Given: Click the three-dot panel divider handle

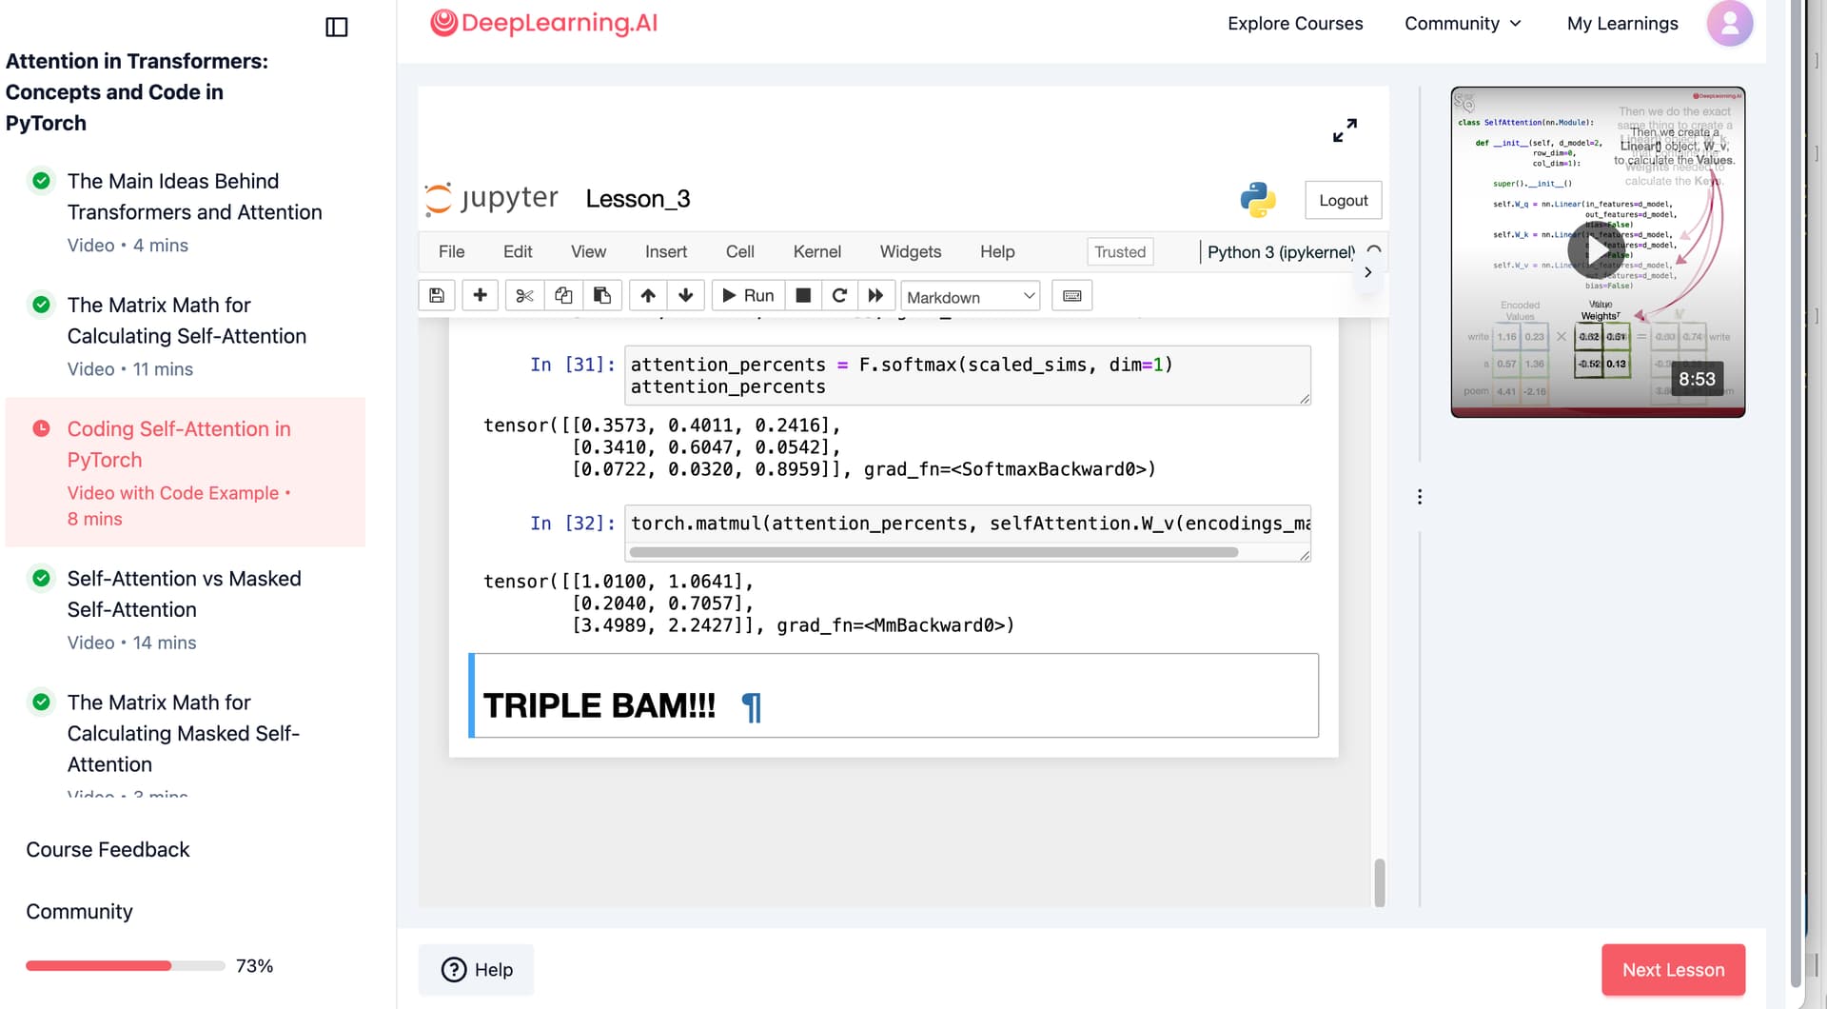Looking at the screenshot, I should pyautogui.click(x=1420, y=497).
